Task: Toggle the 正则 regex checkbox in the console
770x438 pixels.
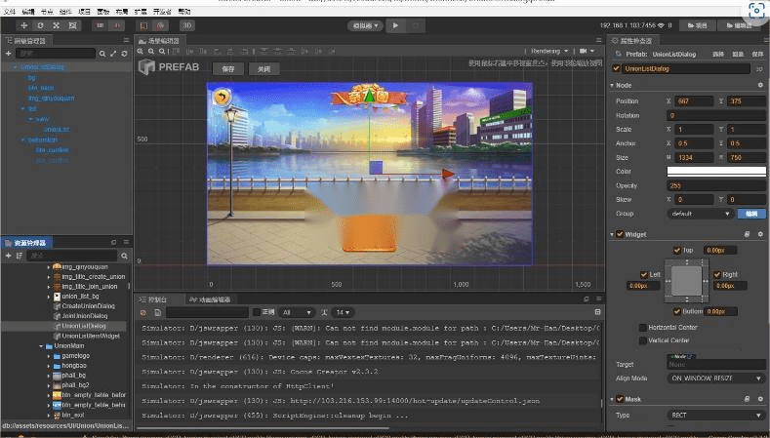Action: (x=257, y=312)
